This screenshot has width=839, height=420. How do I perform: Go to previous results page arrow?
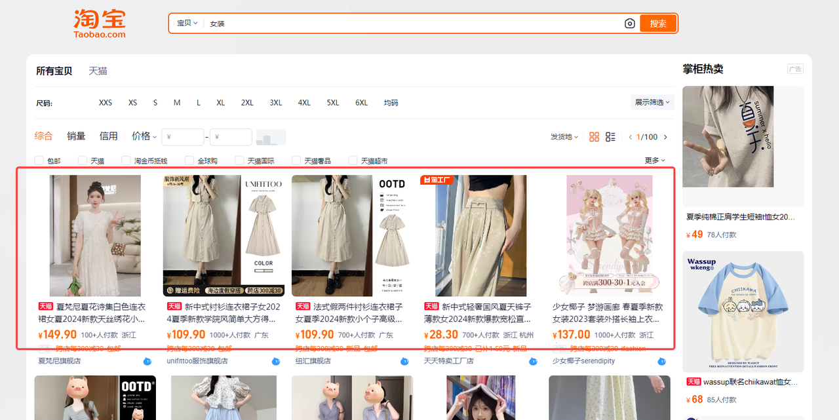click(x=631, y=137)
